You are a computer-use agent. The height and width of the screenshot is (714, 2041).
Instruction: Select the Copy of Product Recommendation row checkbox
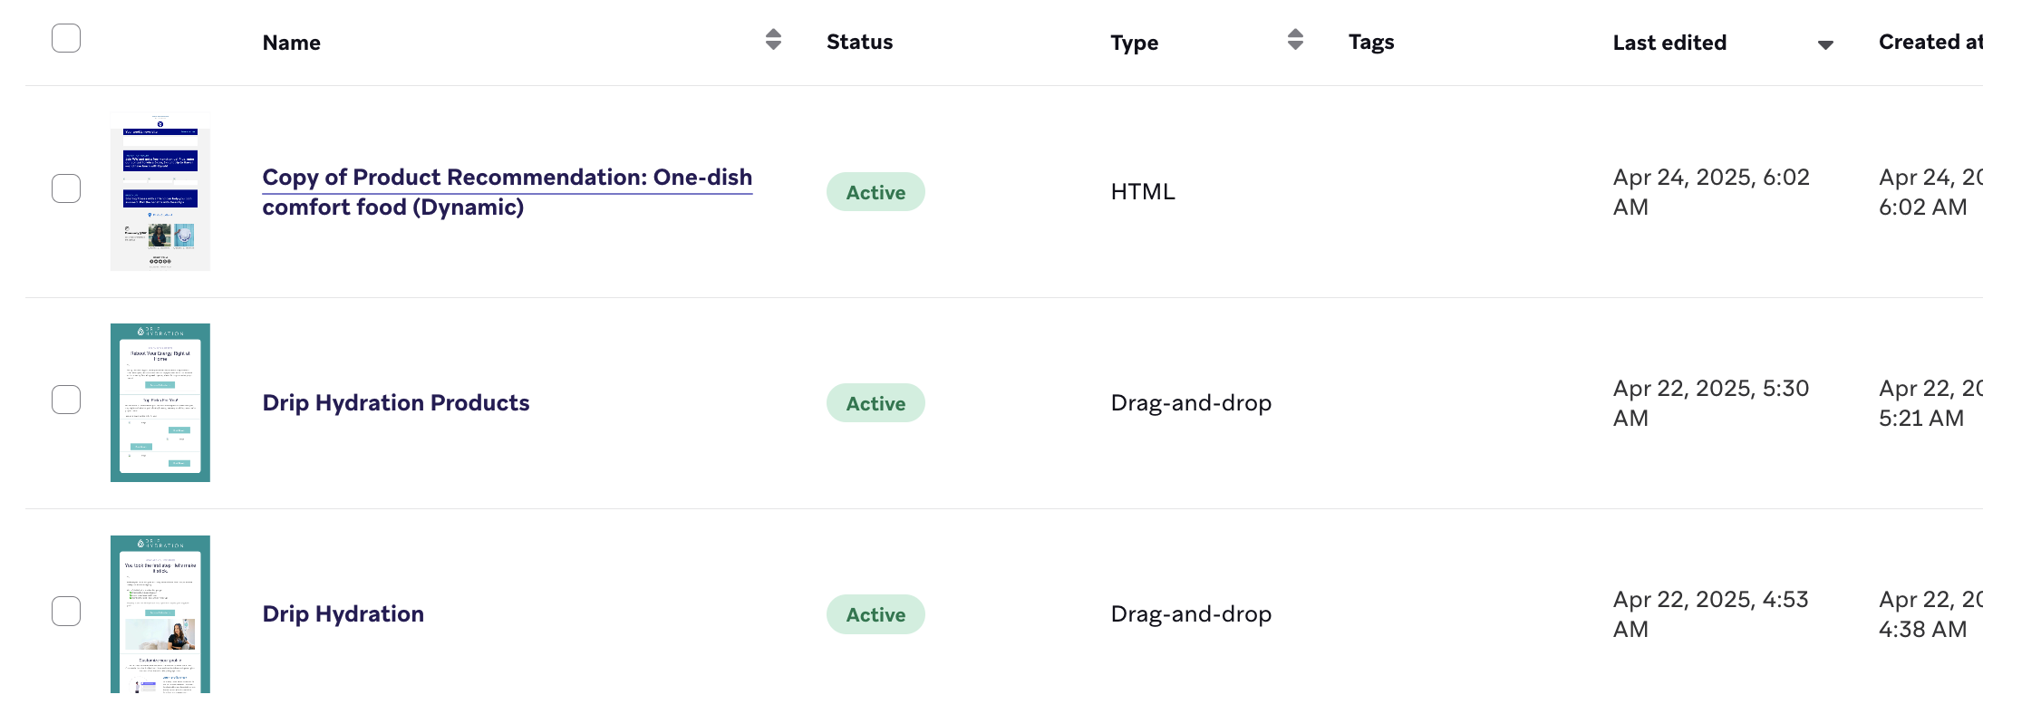pos(66,188)
